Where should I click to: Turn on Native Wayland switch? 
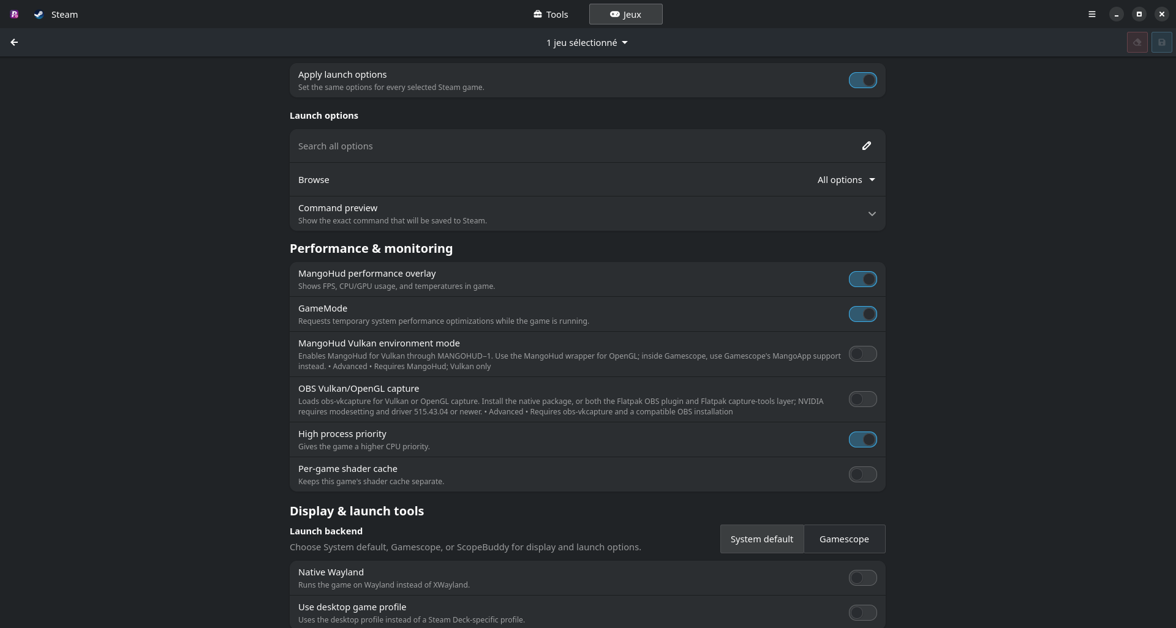point(862,578)
